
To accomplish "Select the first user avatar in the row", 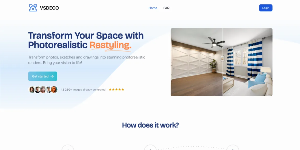I will point(32,89).
